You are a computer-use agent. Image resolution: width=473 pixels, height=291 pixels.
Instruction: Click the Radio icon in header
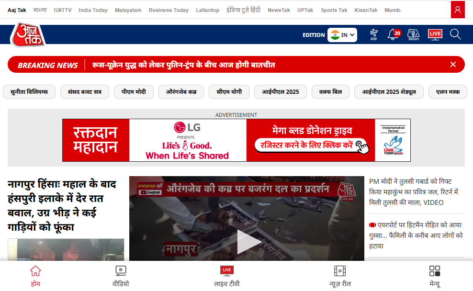413,34
